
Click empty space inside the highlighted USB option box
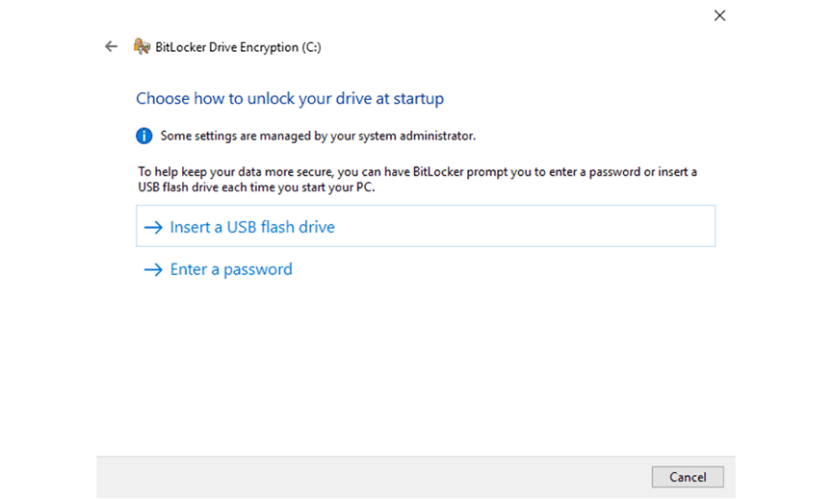pos(526,227)
